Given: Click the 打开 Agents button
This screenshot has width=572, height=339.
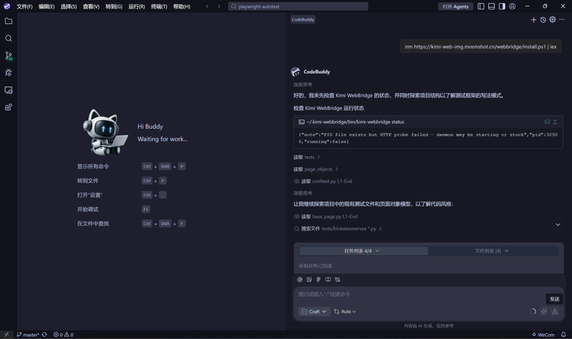Looking at the screenshot, I should coord(455,6).
